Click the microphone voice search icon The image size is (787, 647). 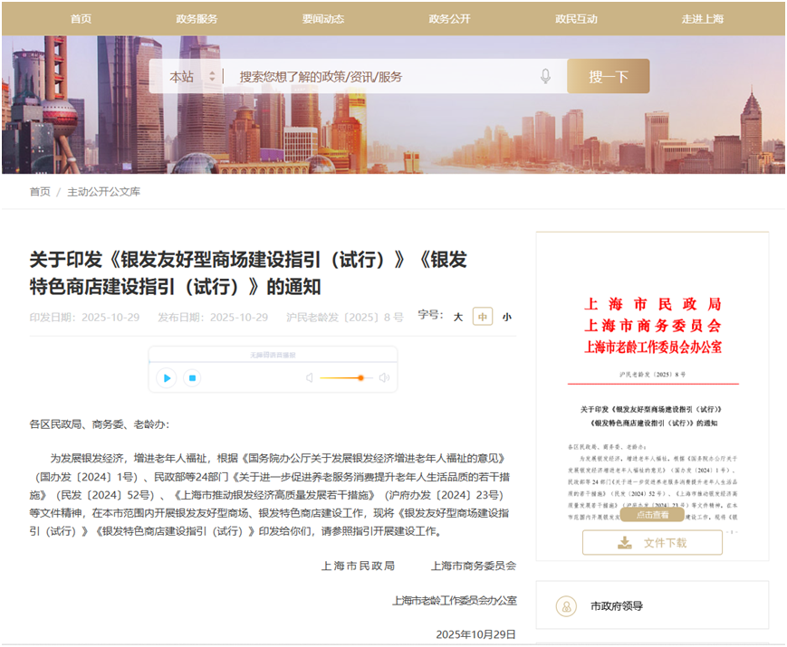545,77
